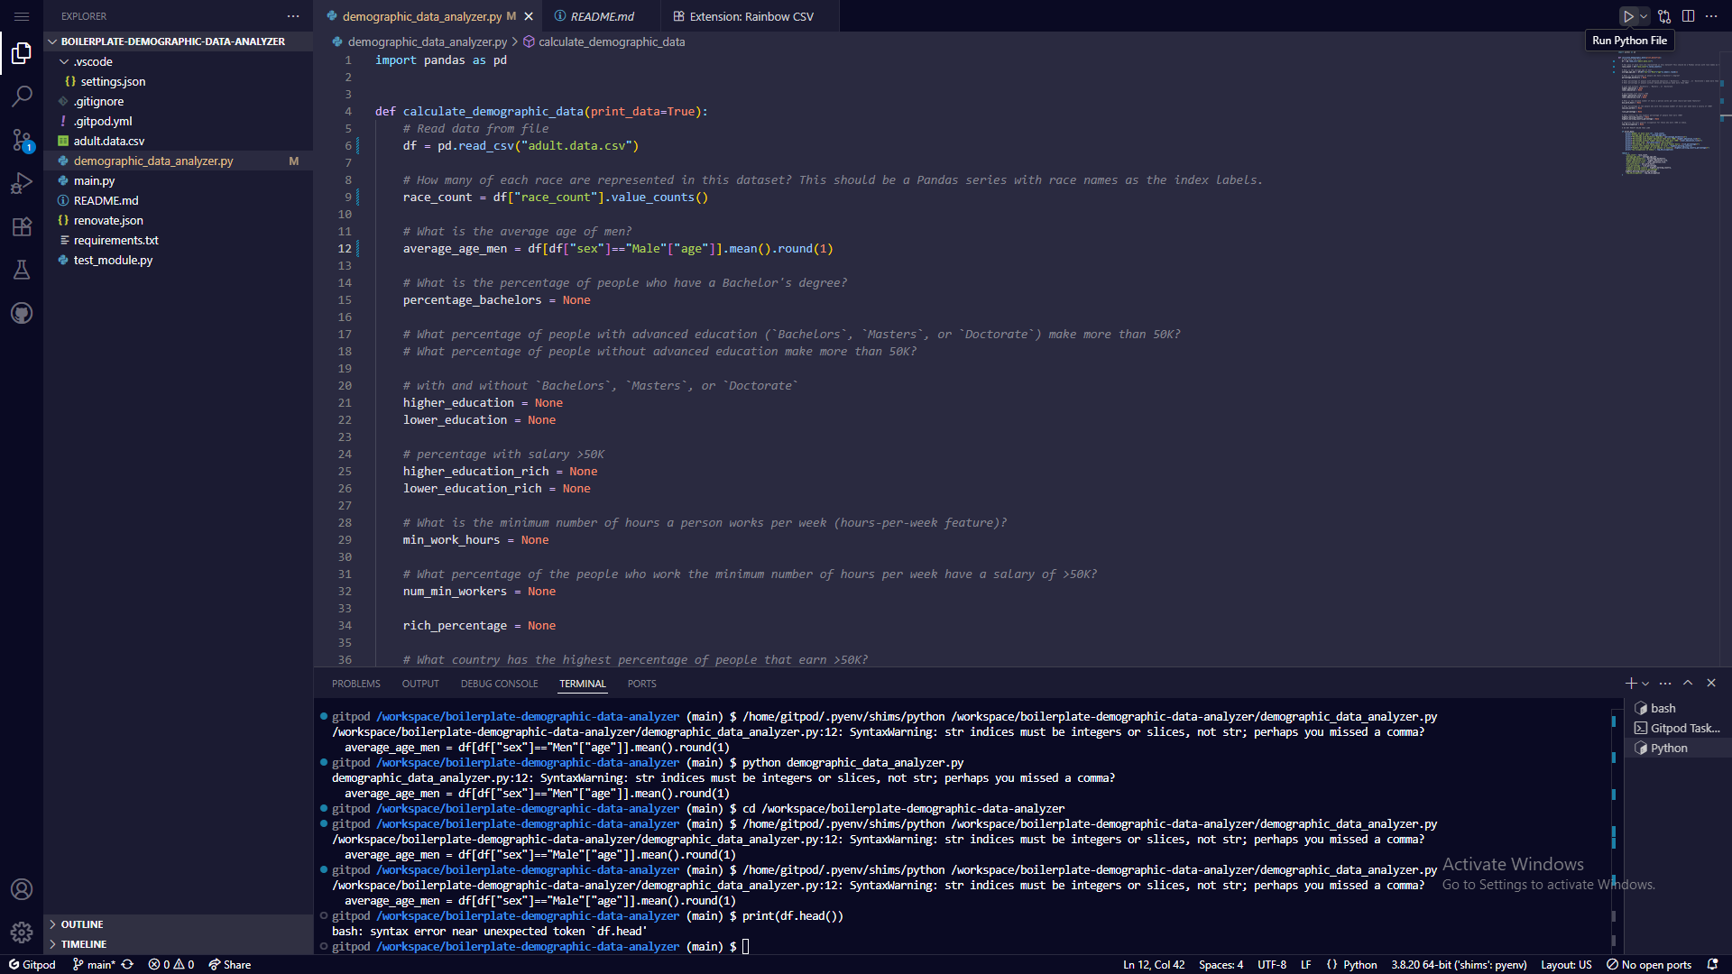
Task: Open the Search view in activity bar
Action: (22, 96)
